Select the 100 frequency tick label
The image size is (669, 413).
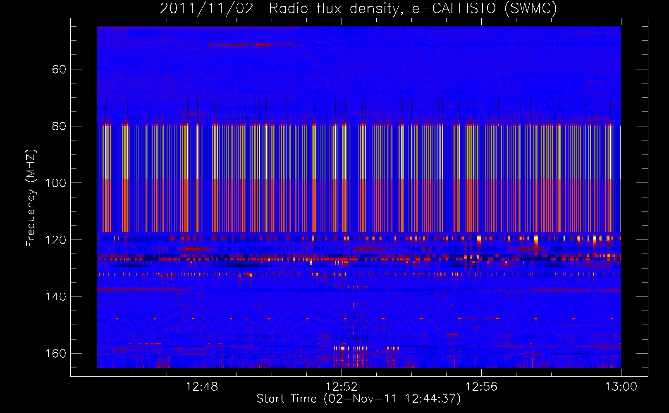point(56,183)
